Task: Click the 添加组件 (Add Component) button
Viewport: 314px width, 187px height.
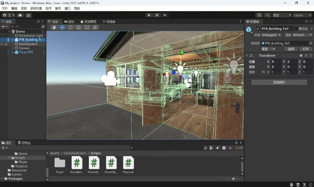Action: (279, 82)
